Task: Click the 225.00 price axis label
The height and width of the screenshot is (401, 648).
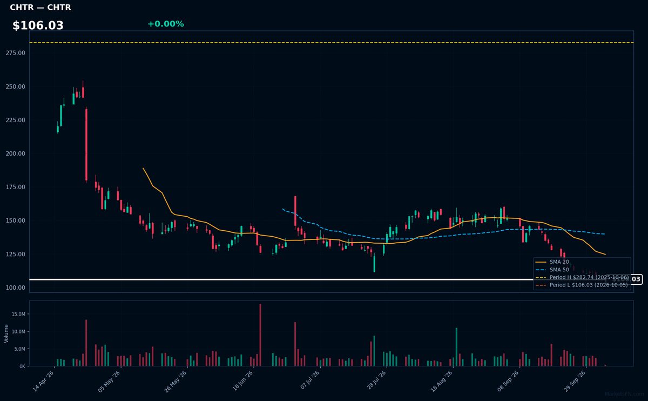Action: click(x=16, y=120)
